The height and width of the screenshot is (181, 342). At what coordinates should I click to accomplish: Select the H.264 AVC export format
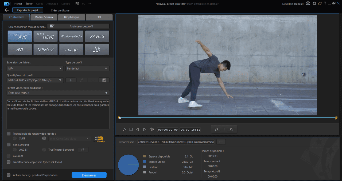click(20, 36)
